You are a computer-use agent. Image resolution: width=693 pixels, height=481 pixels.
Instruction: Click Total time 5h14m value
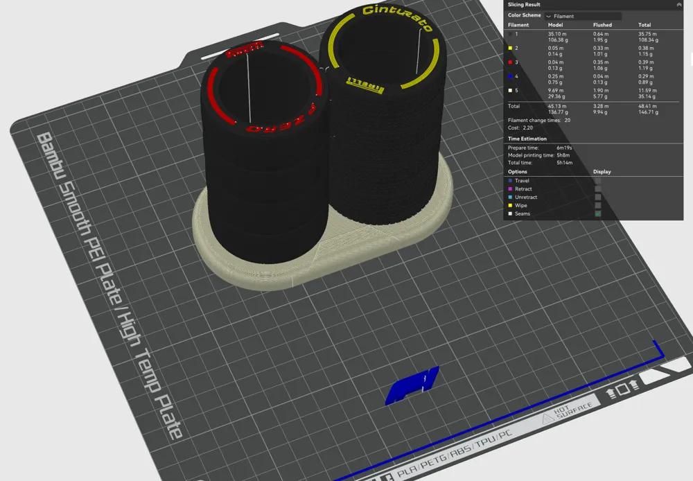[564, 163]
